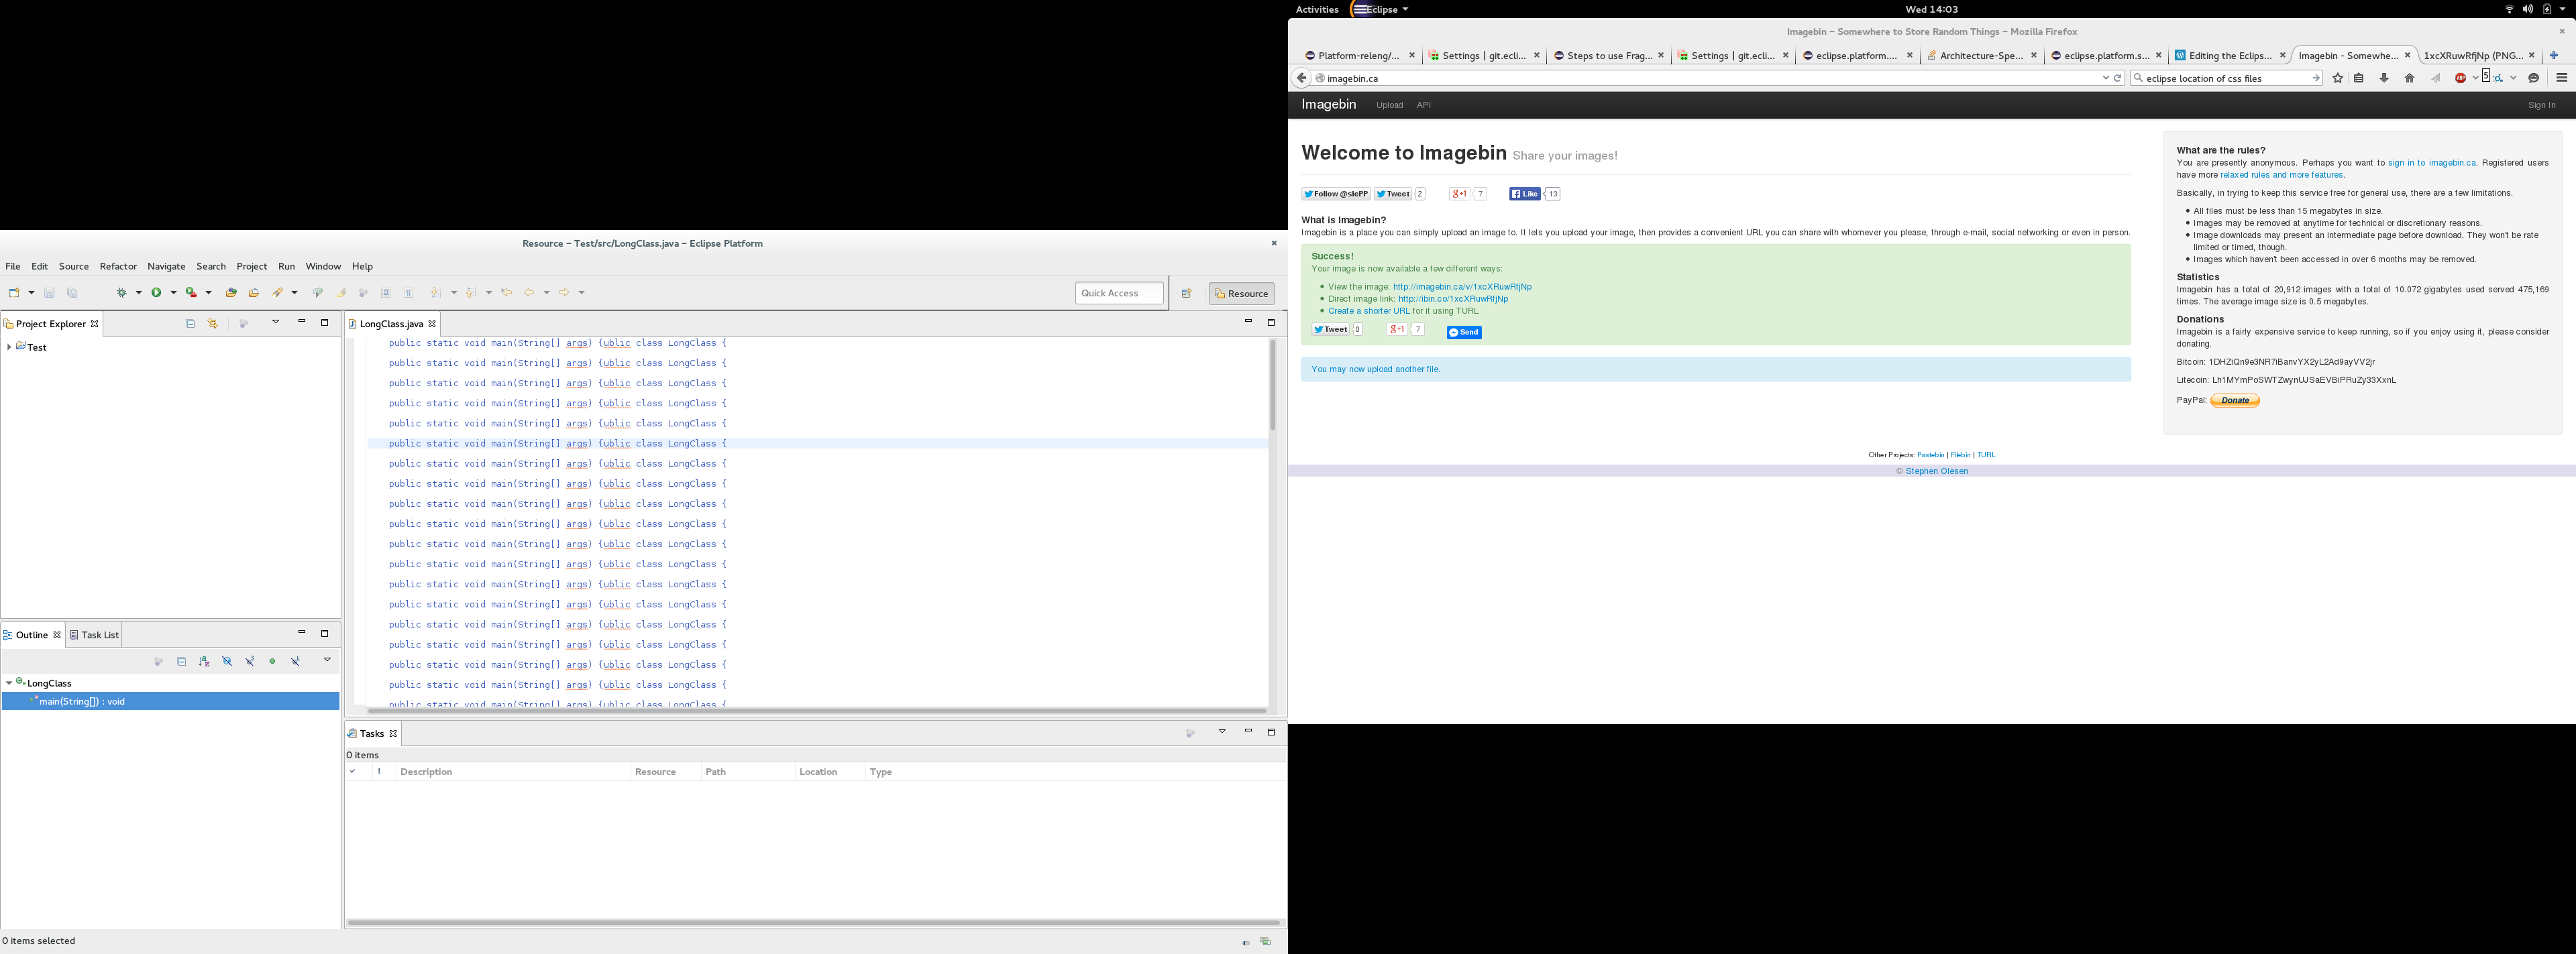
Task: Toggle Link with Editor in Project Explorer
Action: click(x=213, y=324)
